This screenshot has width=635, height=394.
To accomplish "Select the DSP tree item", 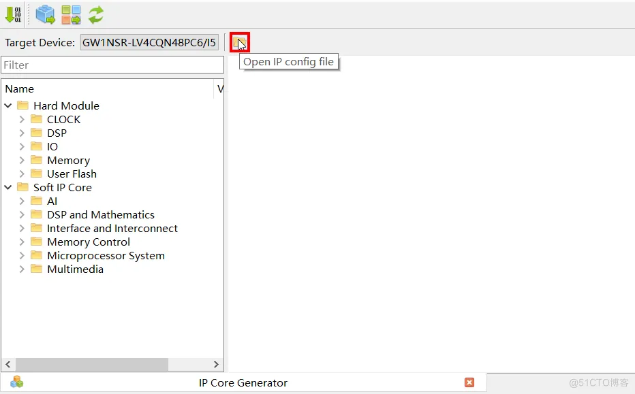I will (57, 133).
